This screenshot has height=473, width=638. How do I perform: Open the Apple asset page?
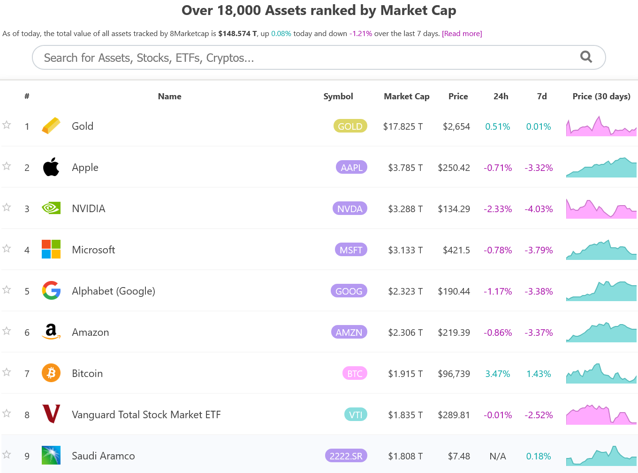85,167
